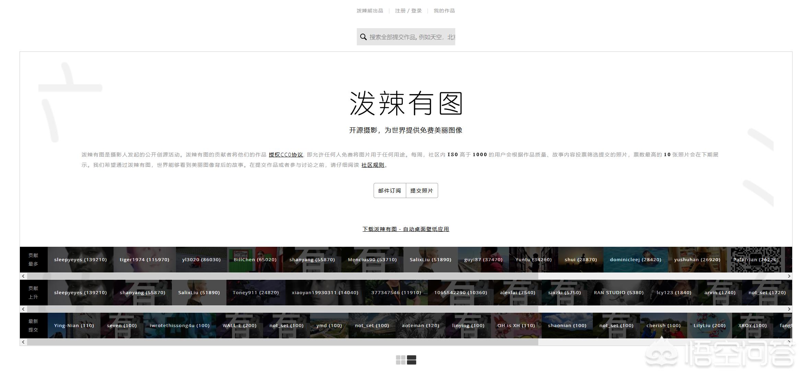810x382 pixels.
Task: Click the search magnifier icon
Action: coord(364,37)
